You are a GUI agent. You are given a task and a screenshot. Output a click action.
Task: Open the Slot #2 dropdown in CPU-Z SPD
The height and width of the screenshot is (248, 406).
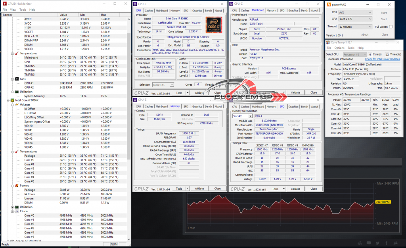(242, 116)
